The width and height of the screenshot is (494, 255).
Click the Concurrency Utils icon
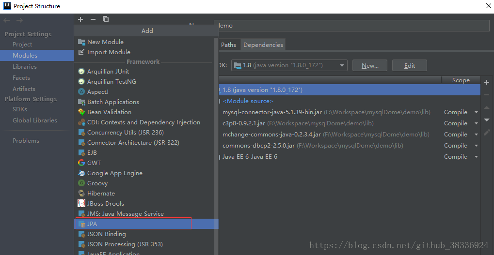pyautogui.click(x=81, y=133)
